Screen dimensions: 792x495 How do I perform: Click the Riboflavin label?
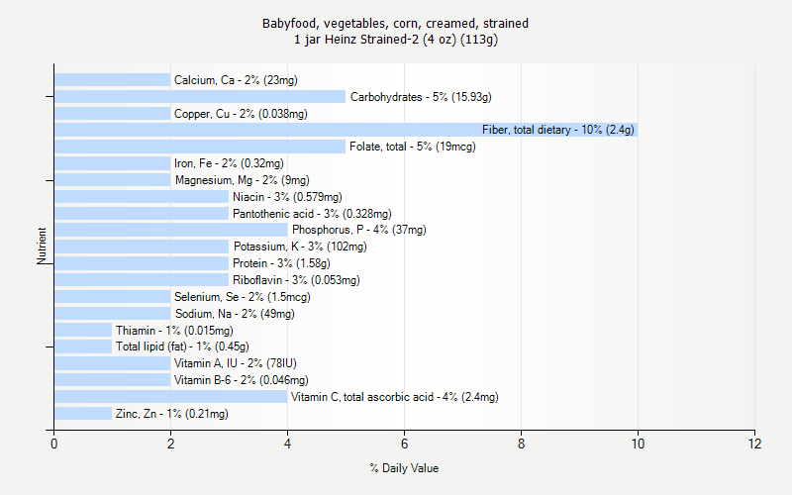(x=296, y=280)
